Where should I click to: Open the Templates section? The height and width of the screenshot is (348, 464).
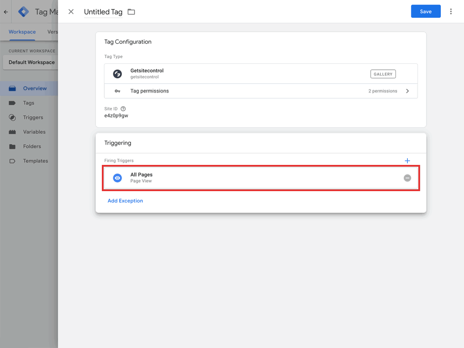[x=35, y=161]
